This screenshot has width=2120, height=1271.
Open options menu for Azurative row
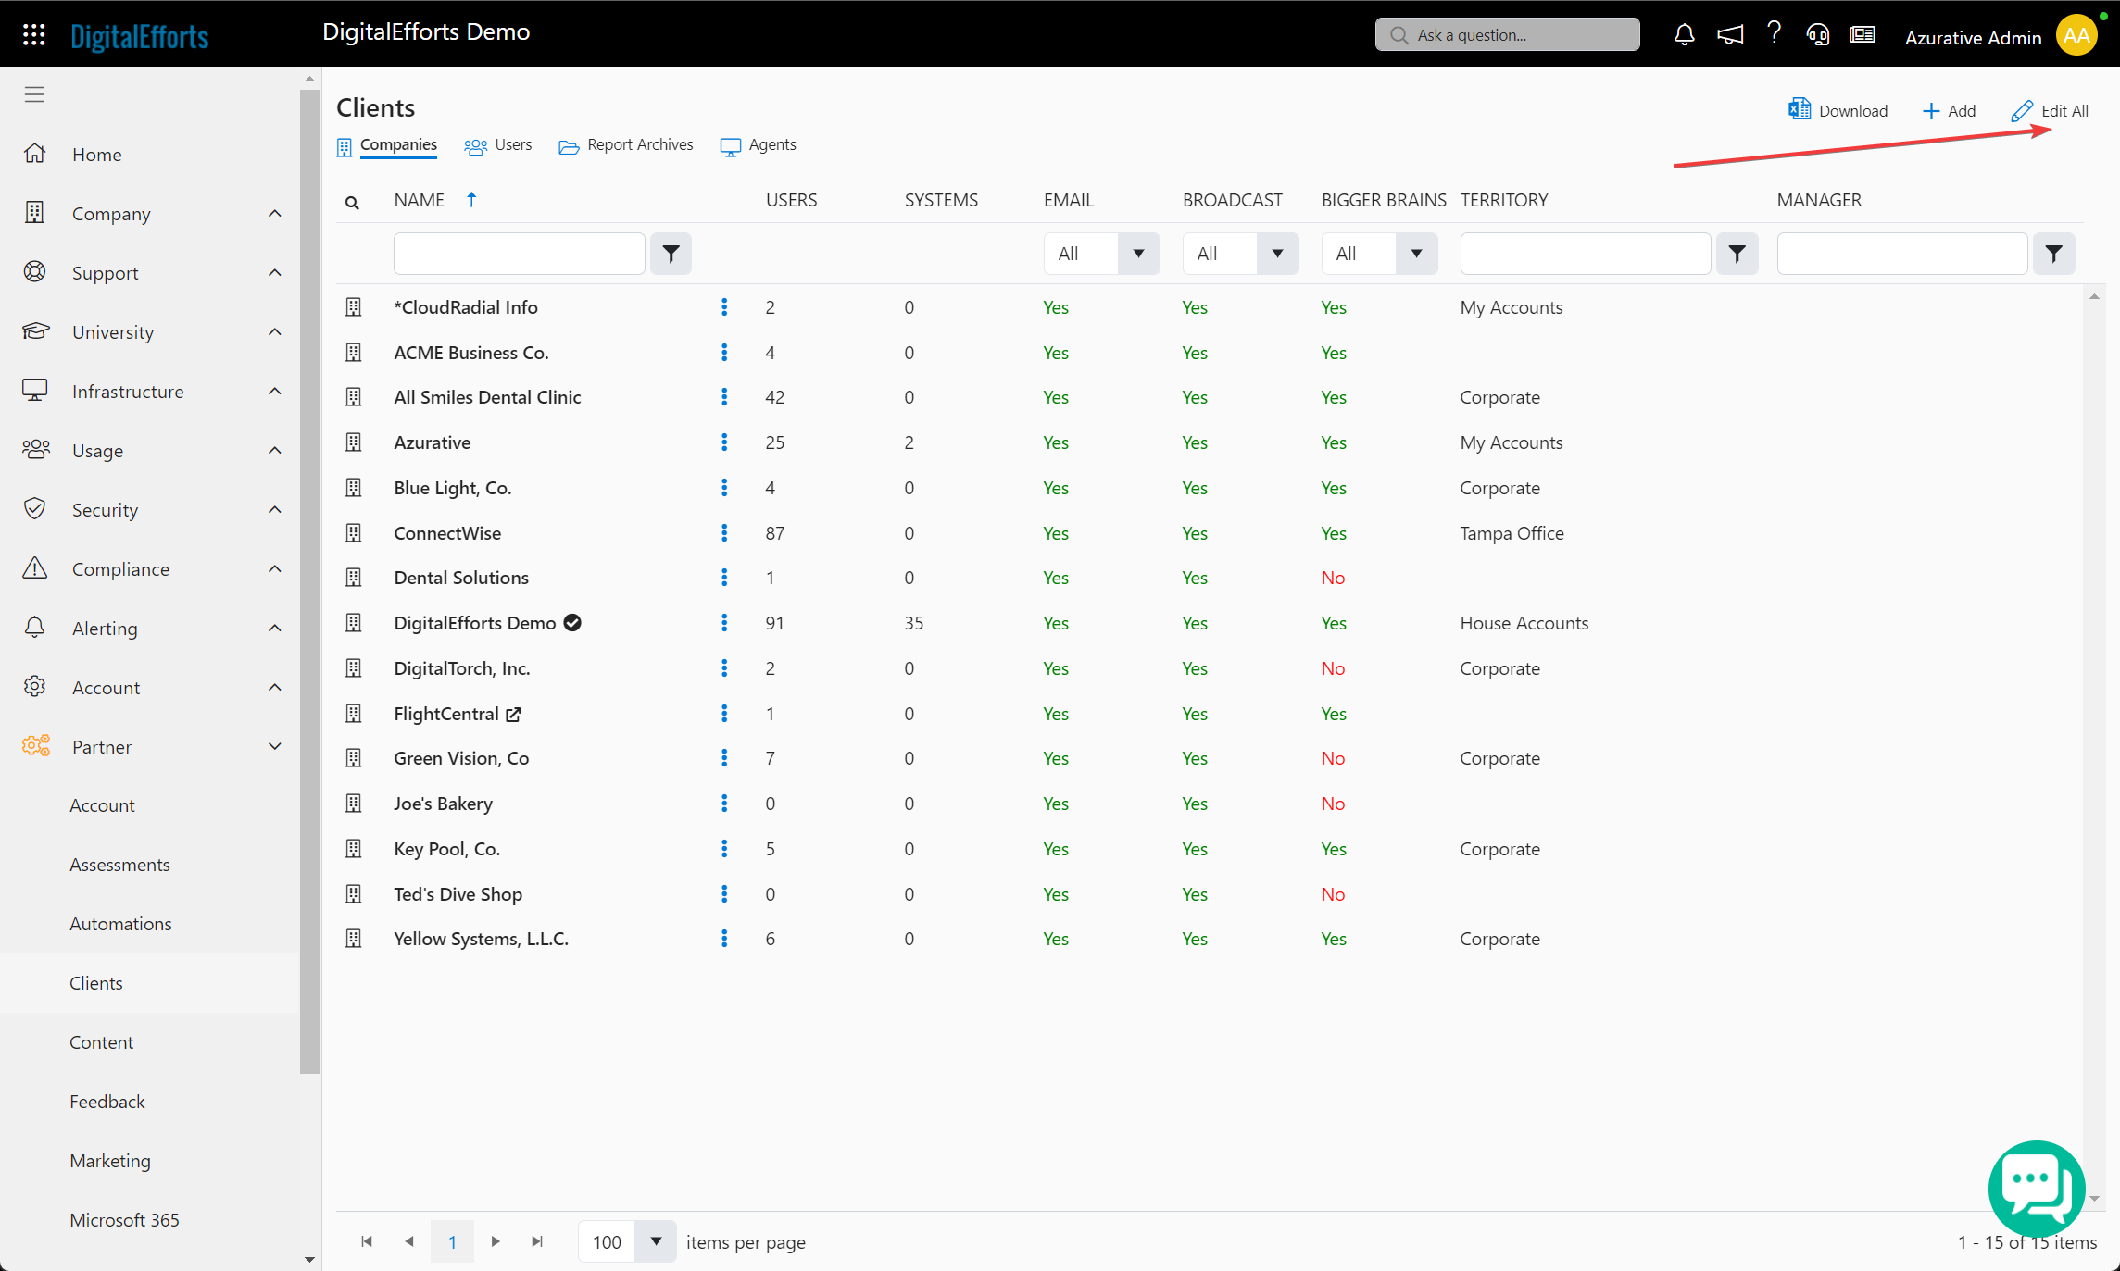click(724, 442)
